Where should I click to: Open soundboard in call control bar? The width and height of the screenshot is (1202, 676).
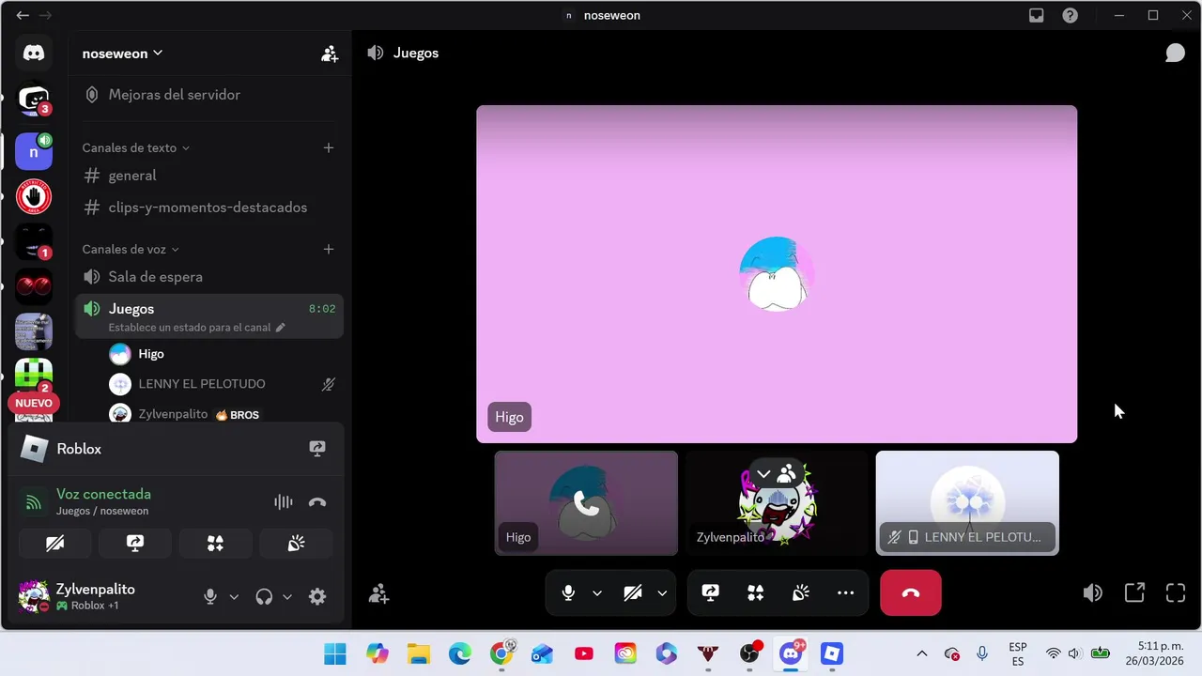tap(801, 592)
